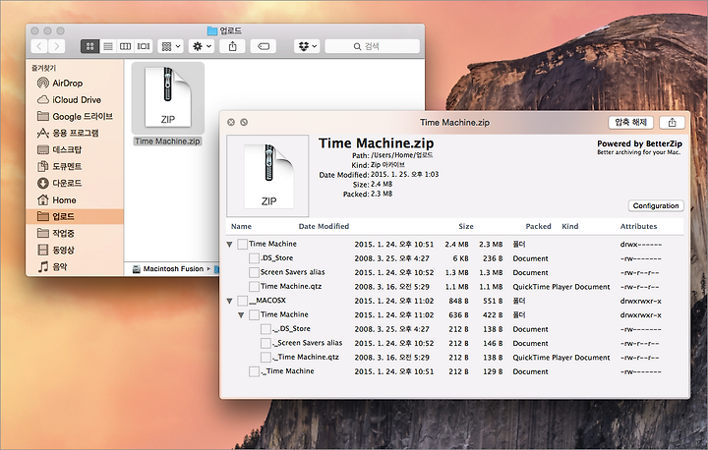Check the ._.DS_Store checkbox
Image resolution: width=708 pixels, height=450 pixels.
[265, 329]
